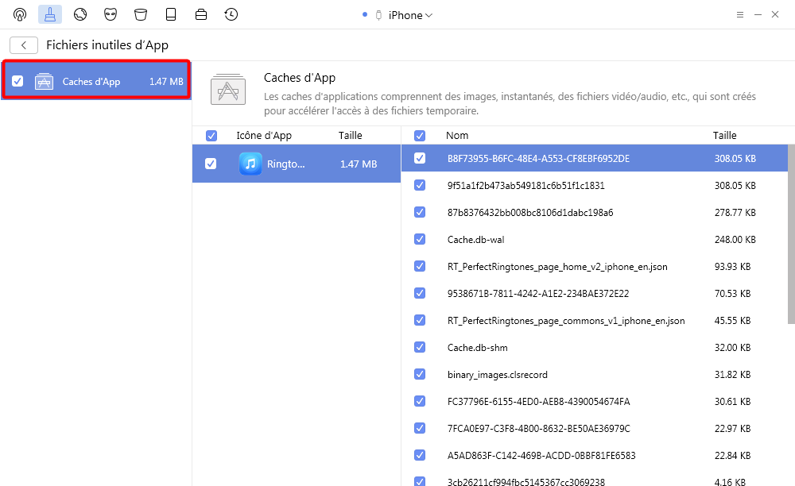Select the Ringto... app row name
The height and width of the screenshot is (486, 795).
[286, 164]
